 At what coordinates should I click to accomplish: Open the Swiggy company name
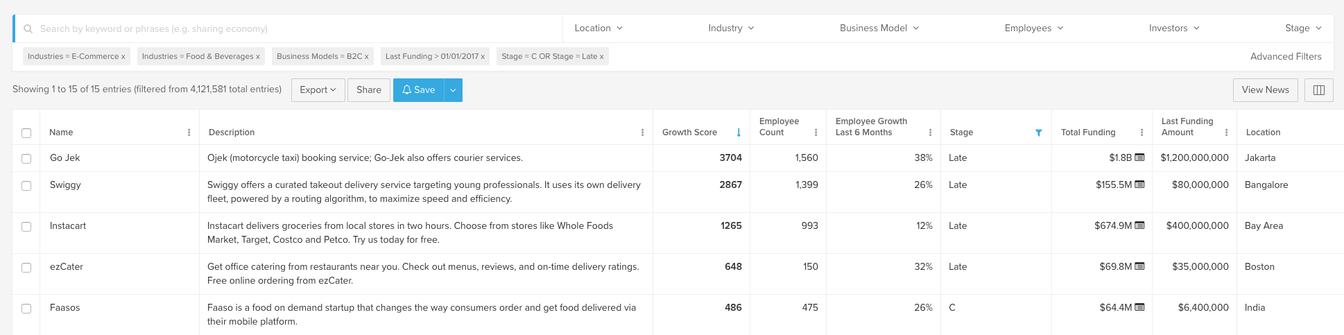click(x=65, y=185)
